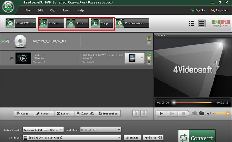Click the Settings button
232x142 pixels.
tap(132, 137)
